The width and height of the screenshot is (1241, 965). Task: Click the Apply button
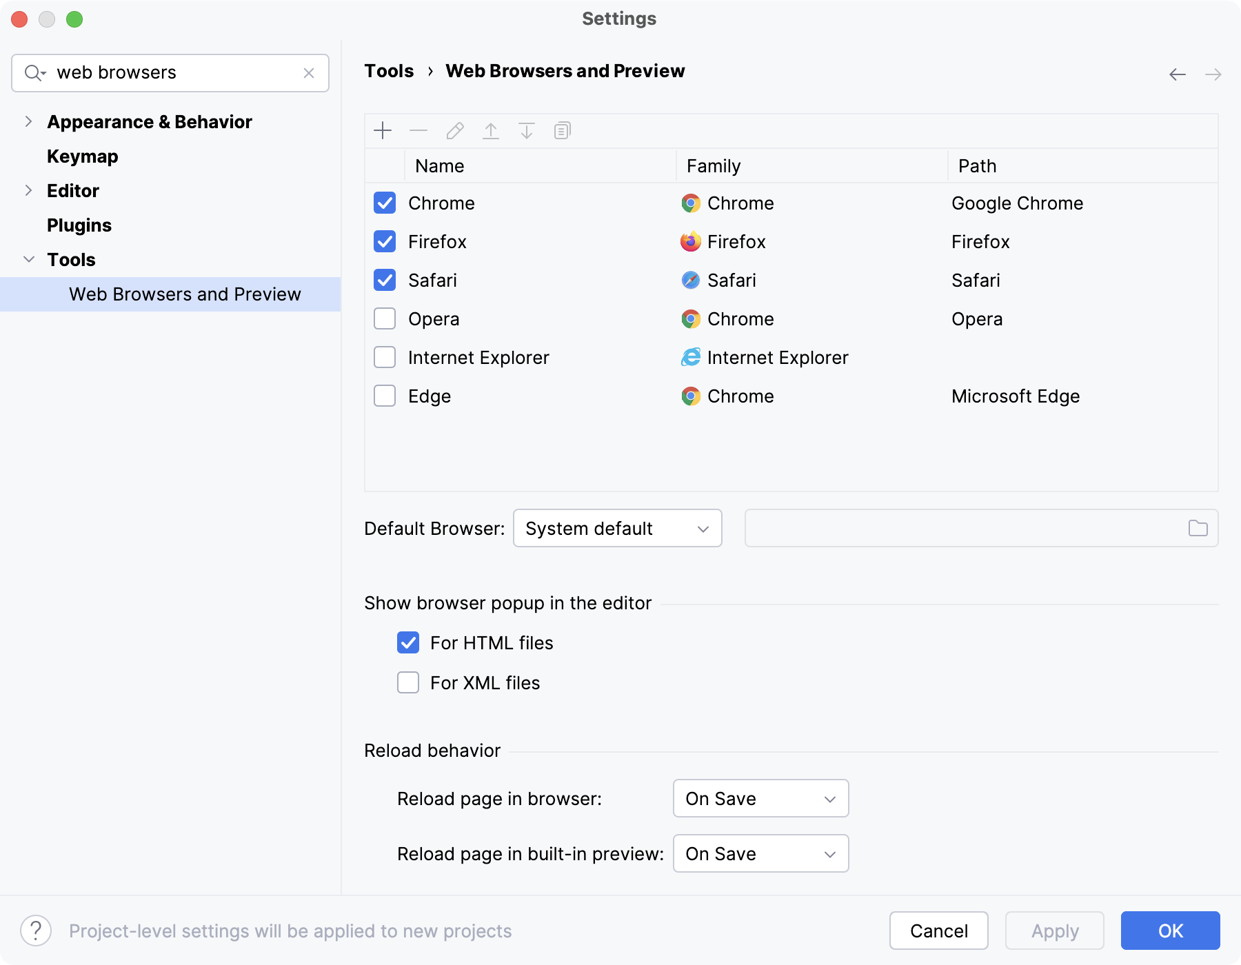(1054, 931)
